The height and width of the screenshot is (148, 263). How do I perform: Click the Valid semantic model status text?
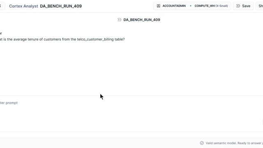click(234, 143)
